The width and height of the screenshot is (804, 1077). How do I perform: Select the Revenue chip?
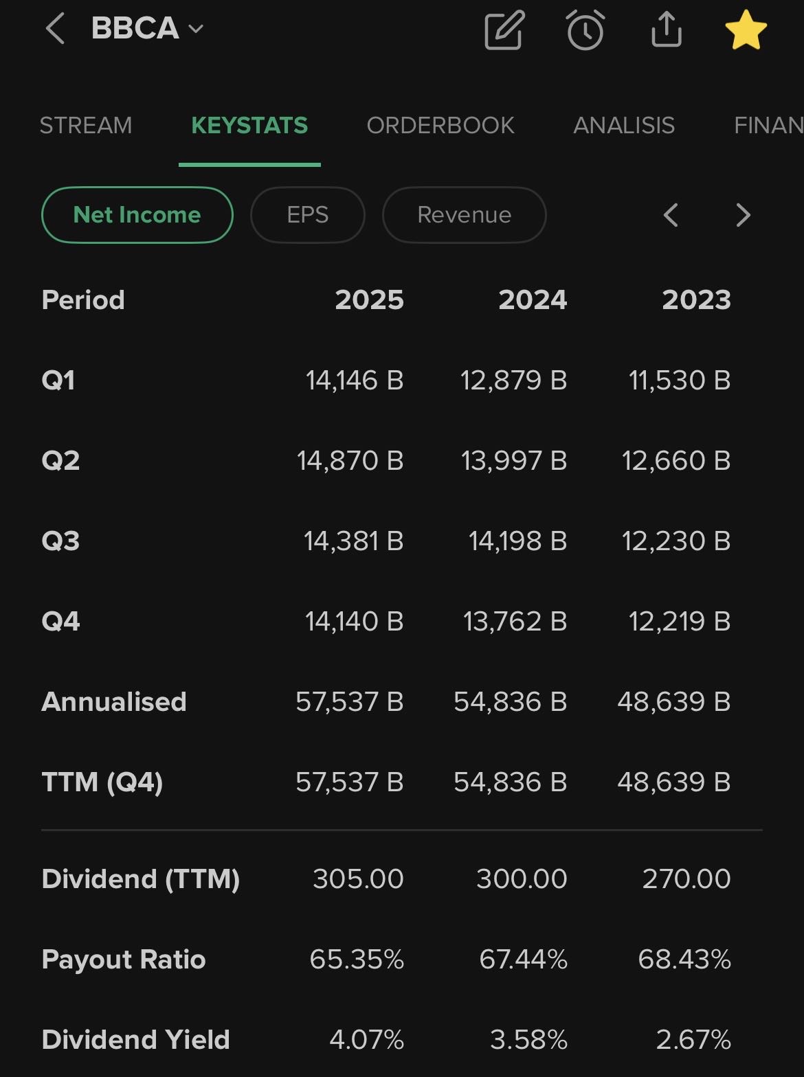[464, 215]
